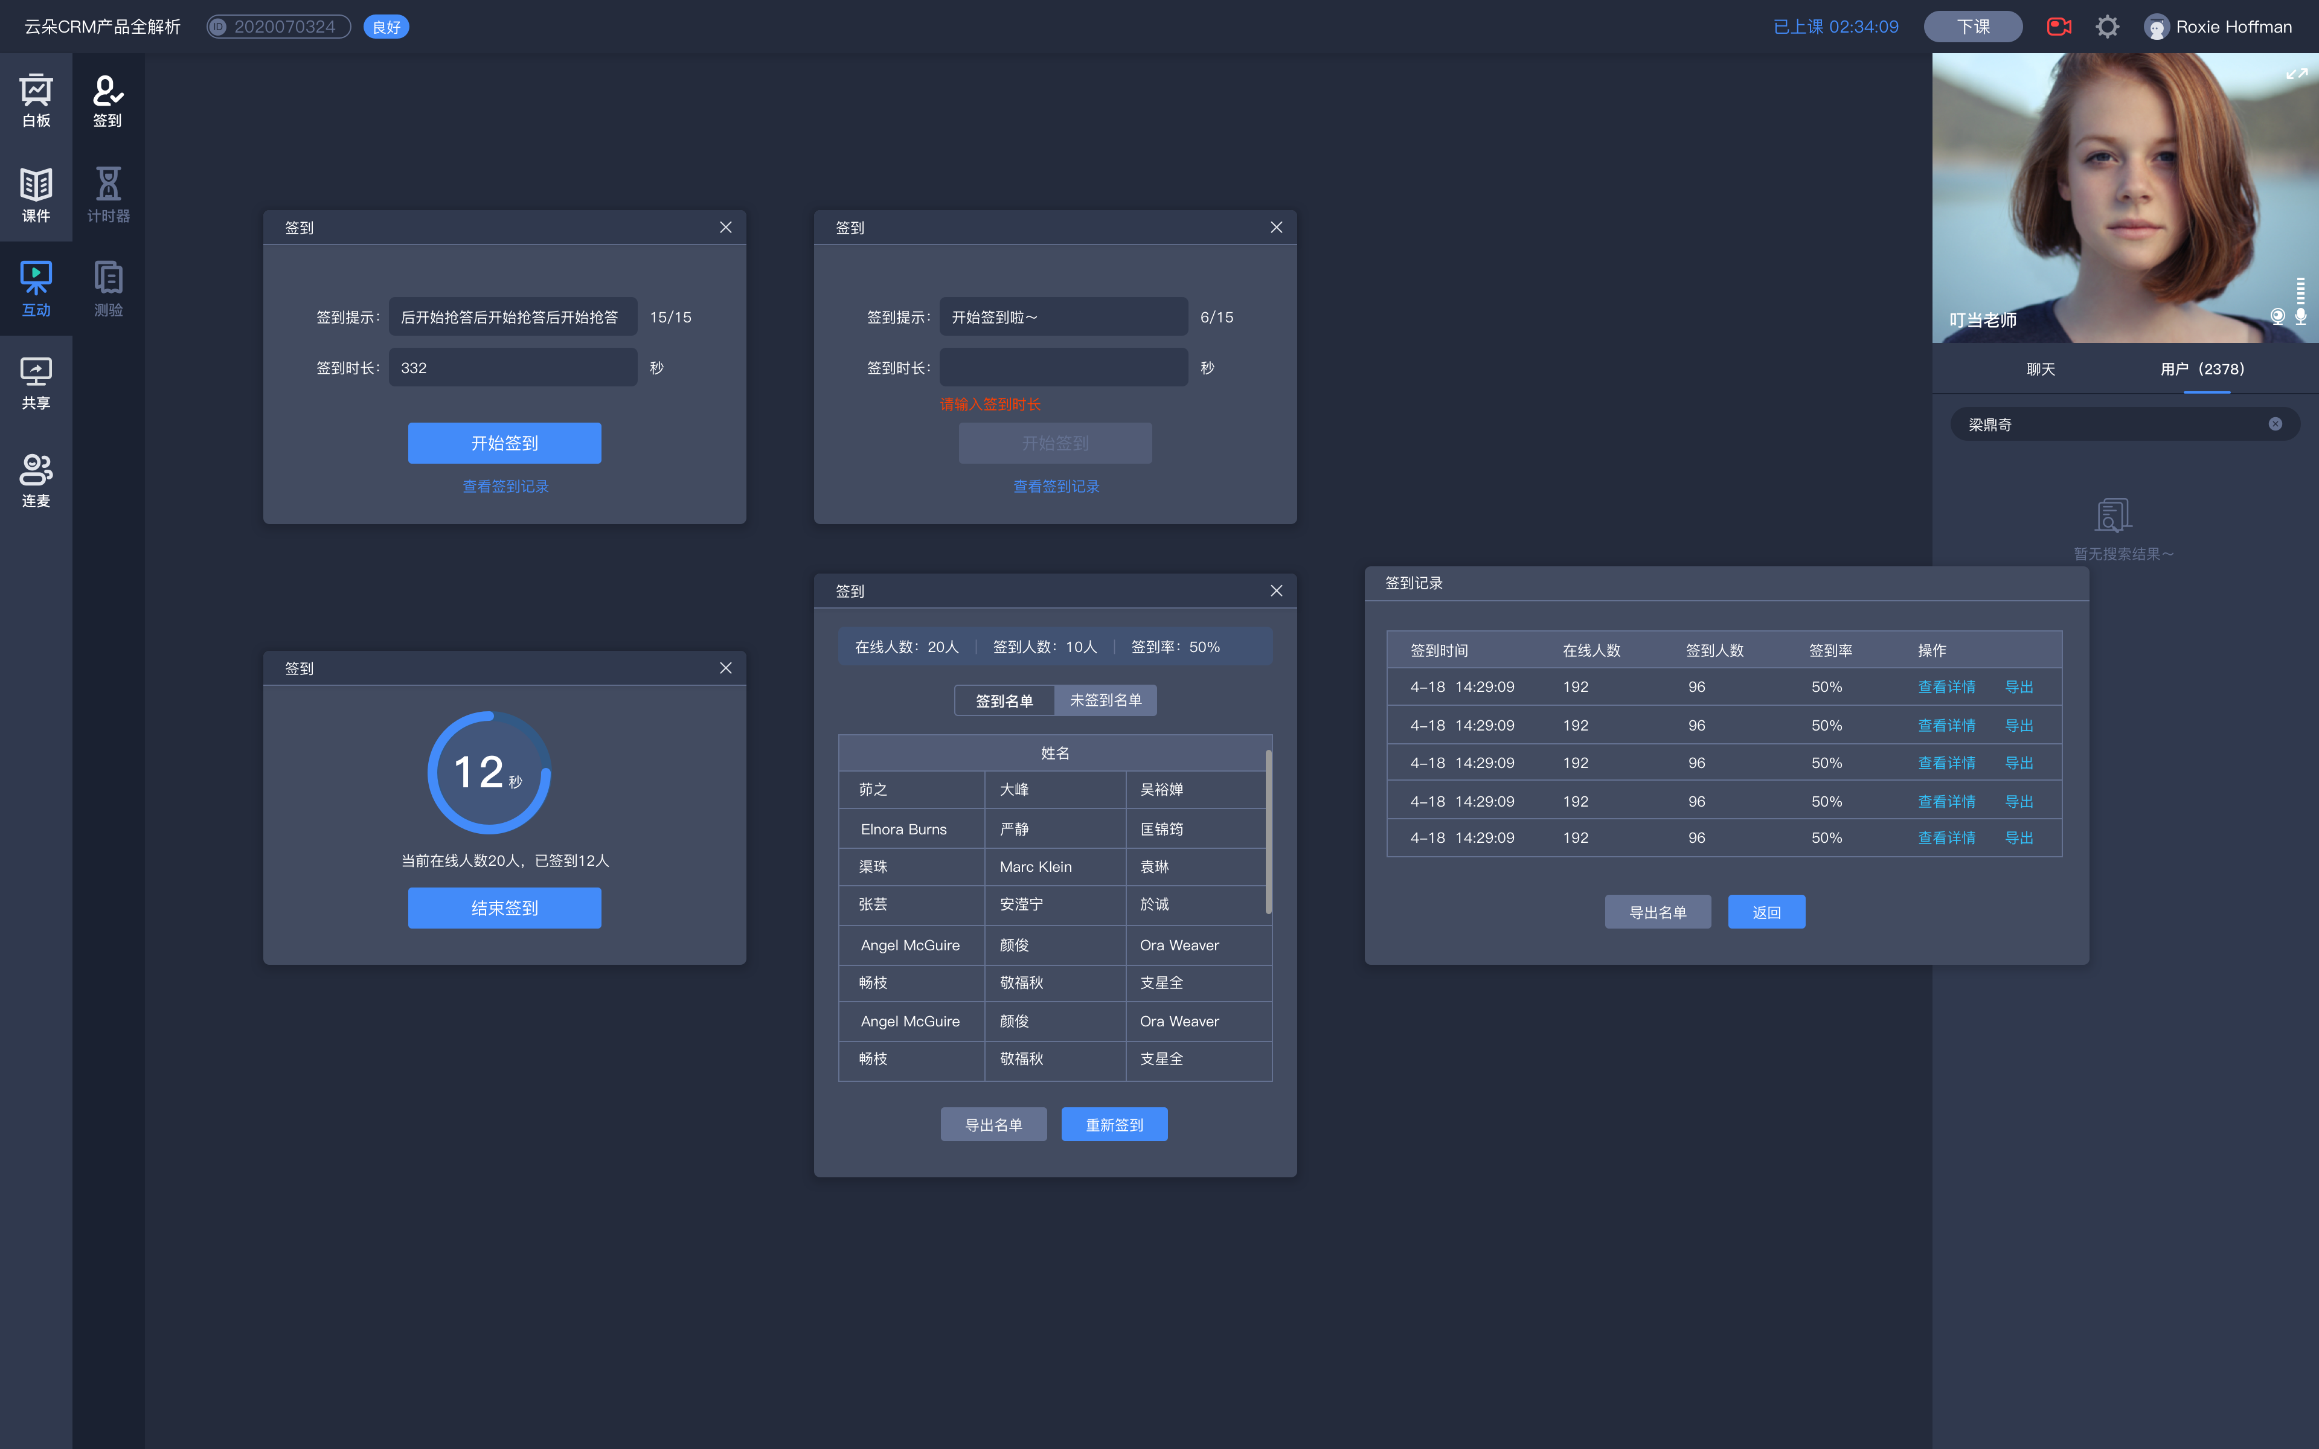
Task: Click 重新签到 button in sign-in results panel
Action: (1115, 1122)
